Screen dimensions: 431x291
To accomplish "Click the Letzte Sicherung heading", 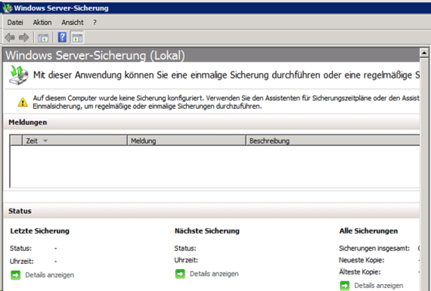I will click(40, 231).
